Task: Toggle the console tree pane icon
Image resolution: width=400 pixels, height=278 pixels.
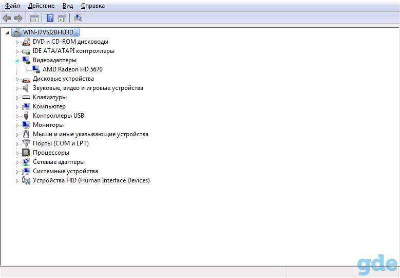Action: (34, 18)
